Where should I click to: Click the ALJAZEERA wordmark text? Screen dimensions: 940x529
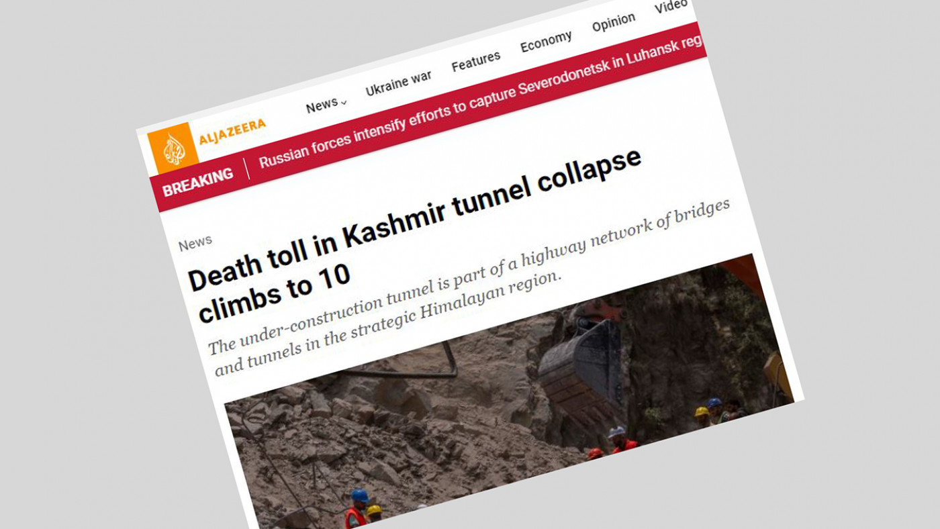[232, 132]
